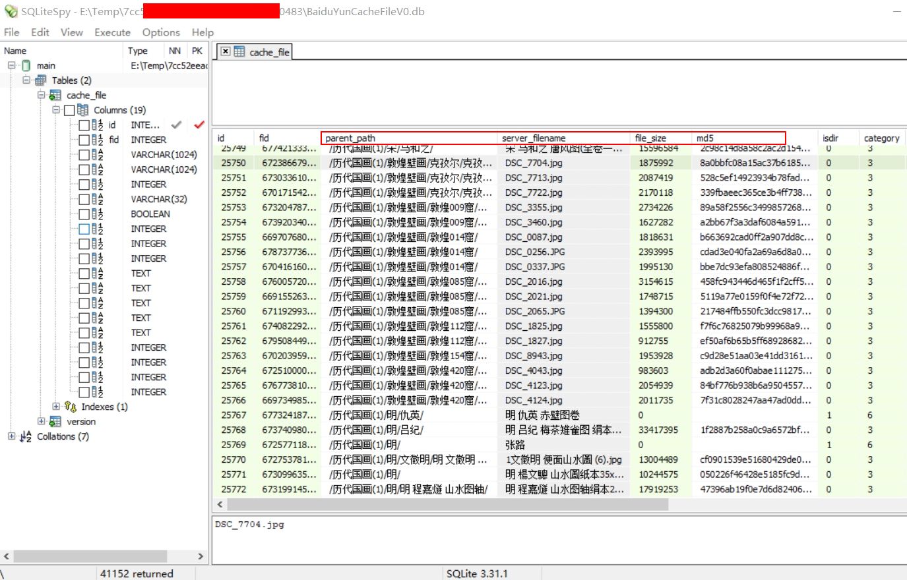The height and width of the screenshot is (580, 907).
Task: Minimize the SQLiteSpy window
Action: tap(896, 11)
